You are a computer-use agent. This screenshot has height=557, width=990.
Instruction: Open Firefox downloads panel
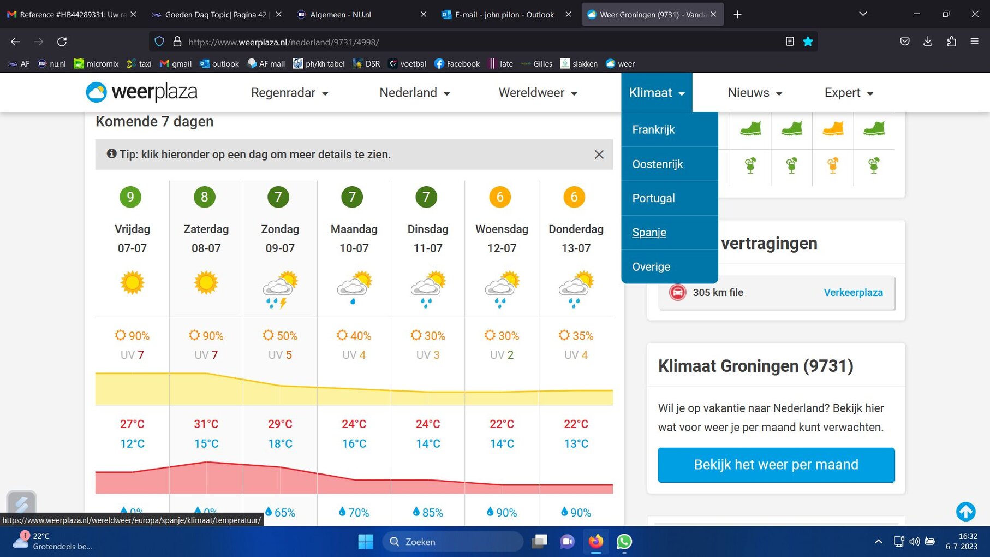pyautogui.click(x=927, y=42)
